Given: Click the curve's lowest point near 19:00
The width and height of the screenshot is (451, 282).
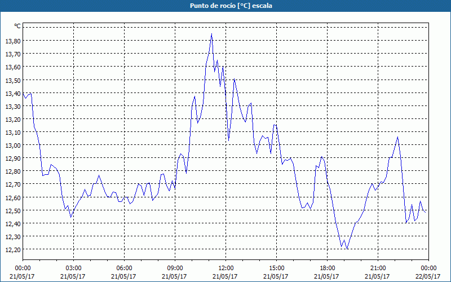Looking at the screenshot, I should pyautogui.click(x=347, y=249).
